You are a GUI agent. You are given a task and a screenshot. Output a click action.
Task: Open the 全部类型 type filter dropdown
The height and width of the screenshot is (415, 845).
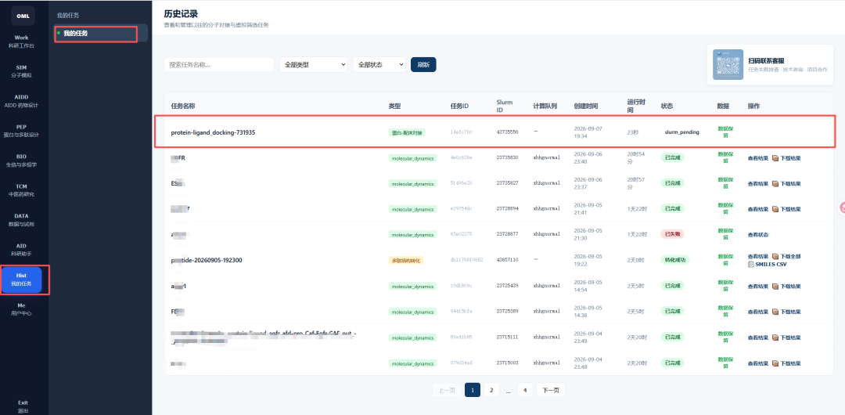tap(313, 65)
